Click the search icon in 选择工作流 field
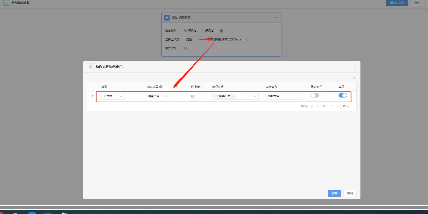Viewport: 428px width, 214px height. (x=246, y=39)
